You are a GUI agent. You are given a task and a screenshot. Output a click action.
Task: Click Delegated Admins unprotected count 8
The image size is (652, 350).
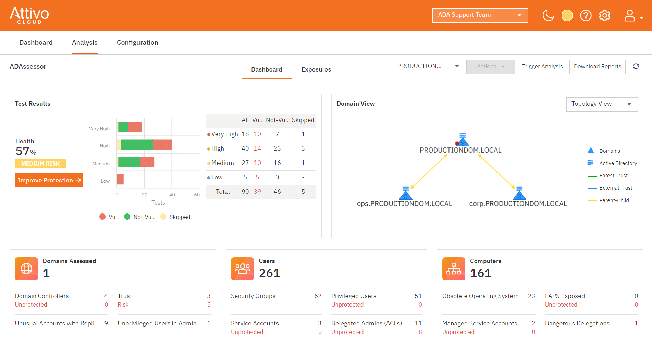point(420,332)
